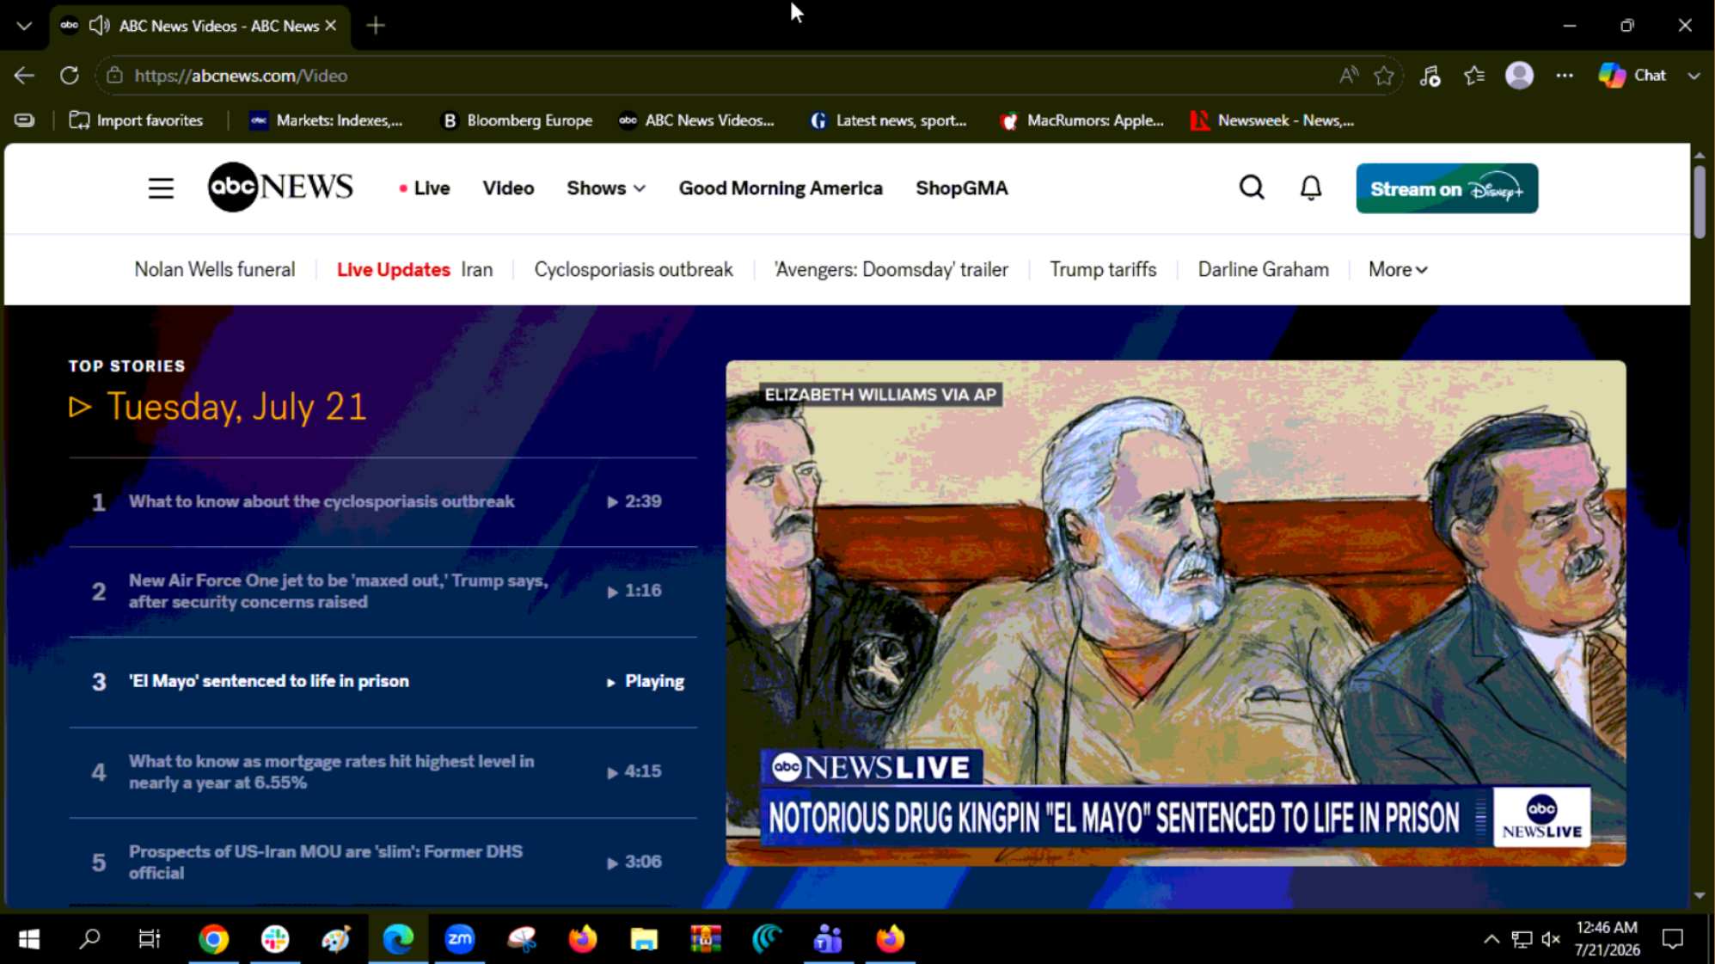Open WinRAR from the taskbar
The image size is (1715, 964).
click(x=705, y=939)
